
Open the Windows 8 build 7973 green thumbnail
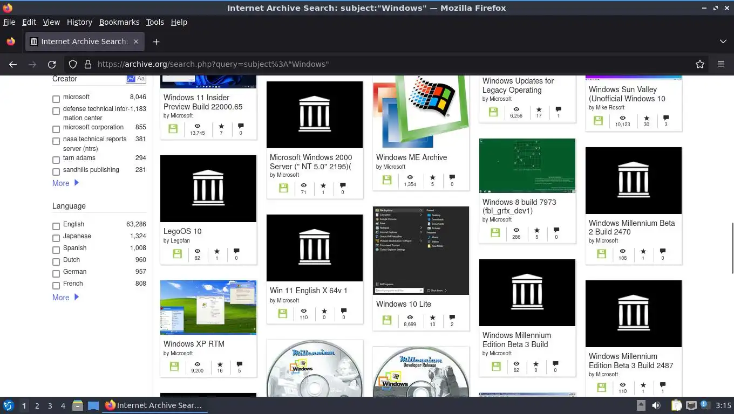[527, 165]
